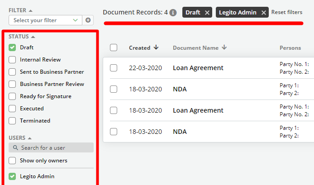
Task: Remove the Legito Admin filter tag
Action: (x=263, y=13)
